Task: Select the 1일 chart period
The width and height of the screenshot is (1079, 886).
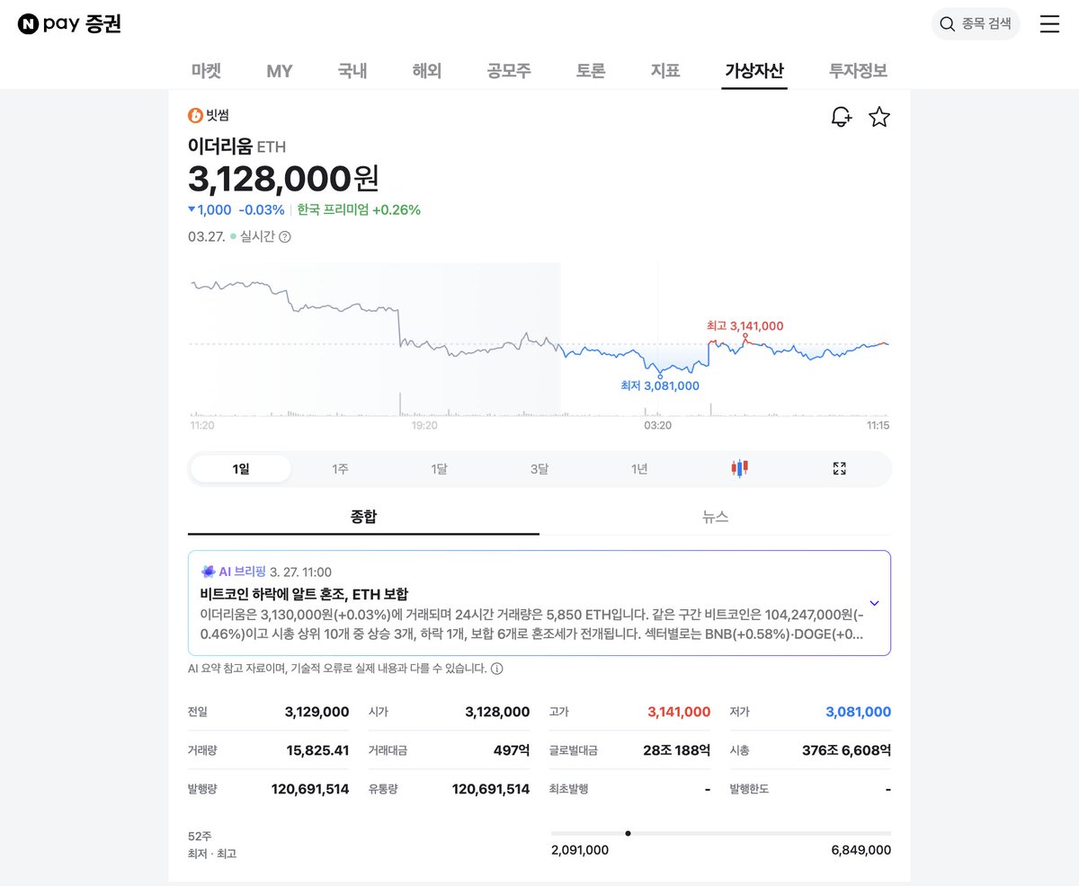Action: point(241,468)
